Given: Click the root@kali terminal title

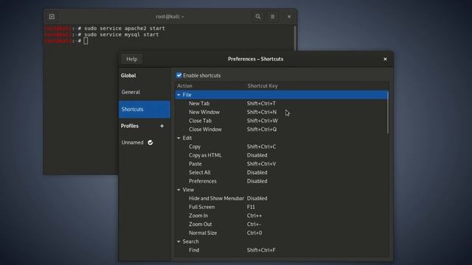Looking at the screenshot, I should pos(170,16).
